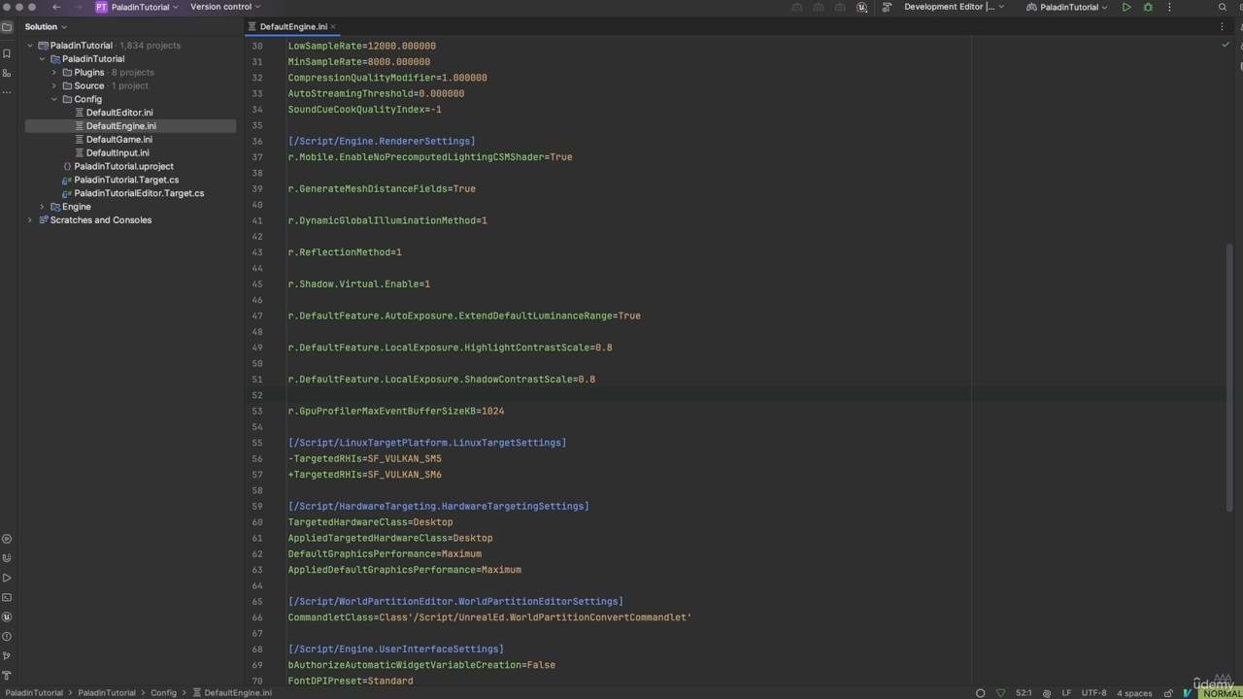The image size is (1243, 699).
Task: Open the Problems tool window icon
Action: tap(7, 637)
